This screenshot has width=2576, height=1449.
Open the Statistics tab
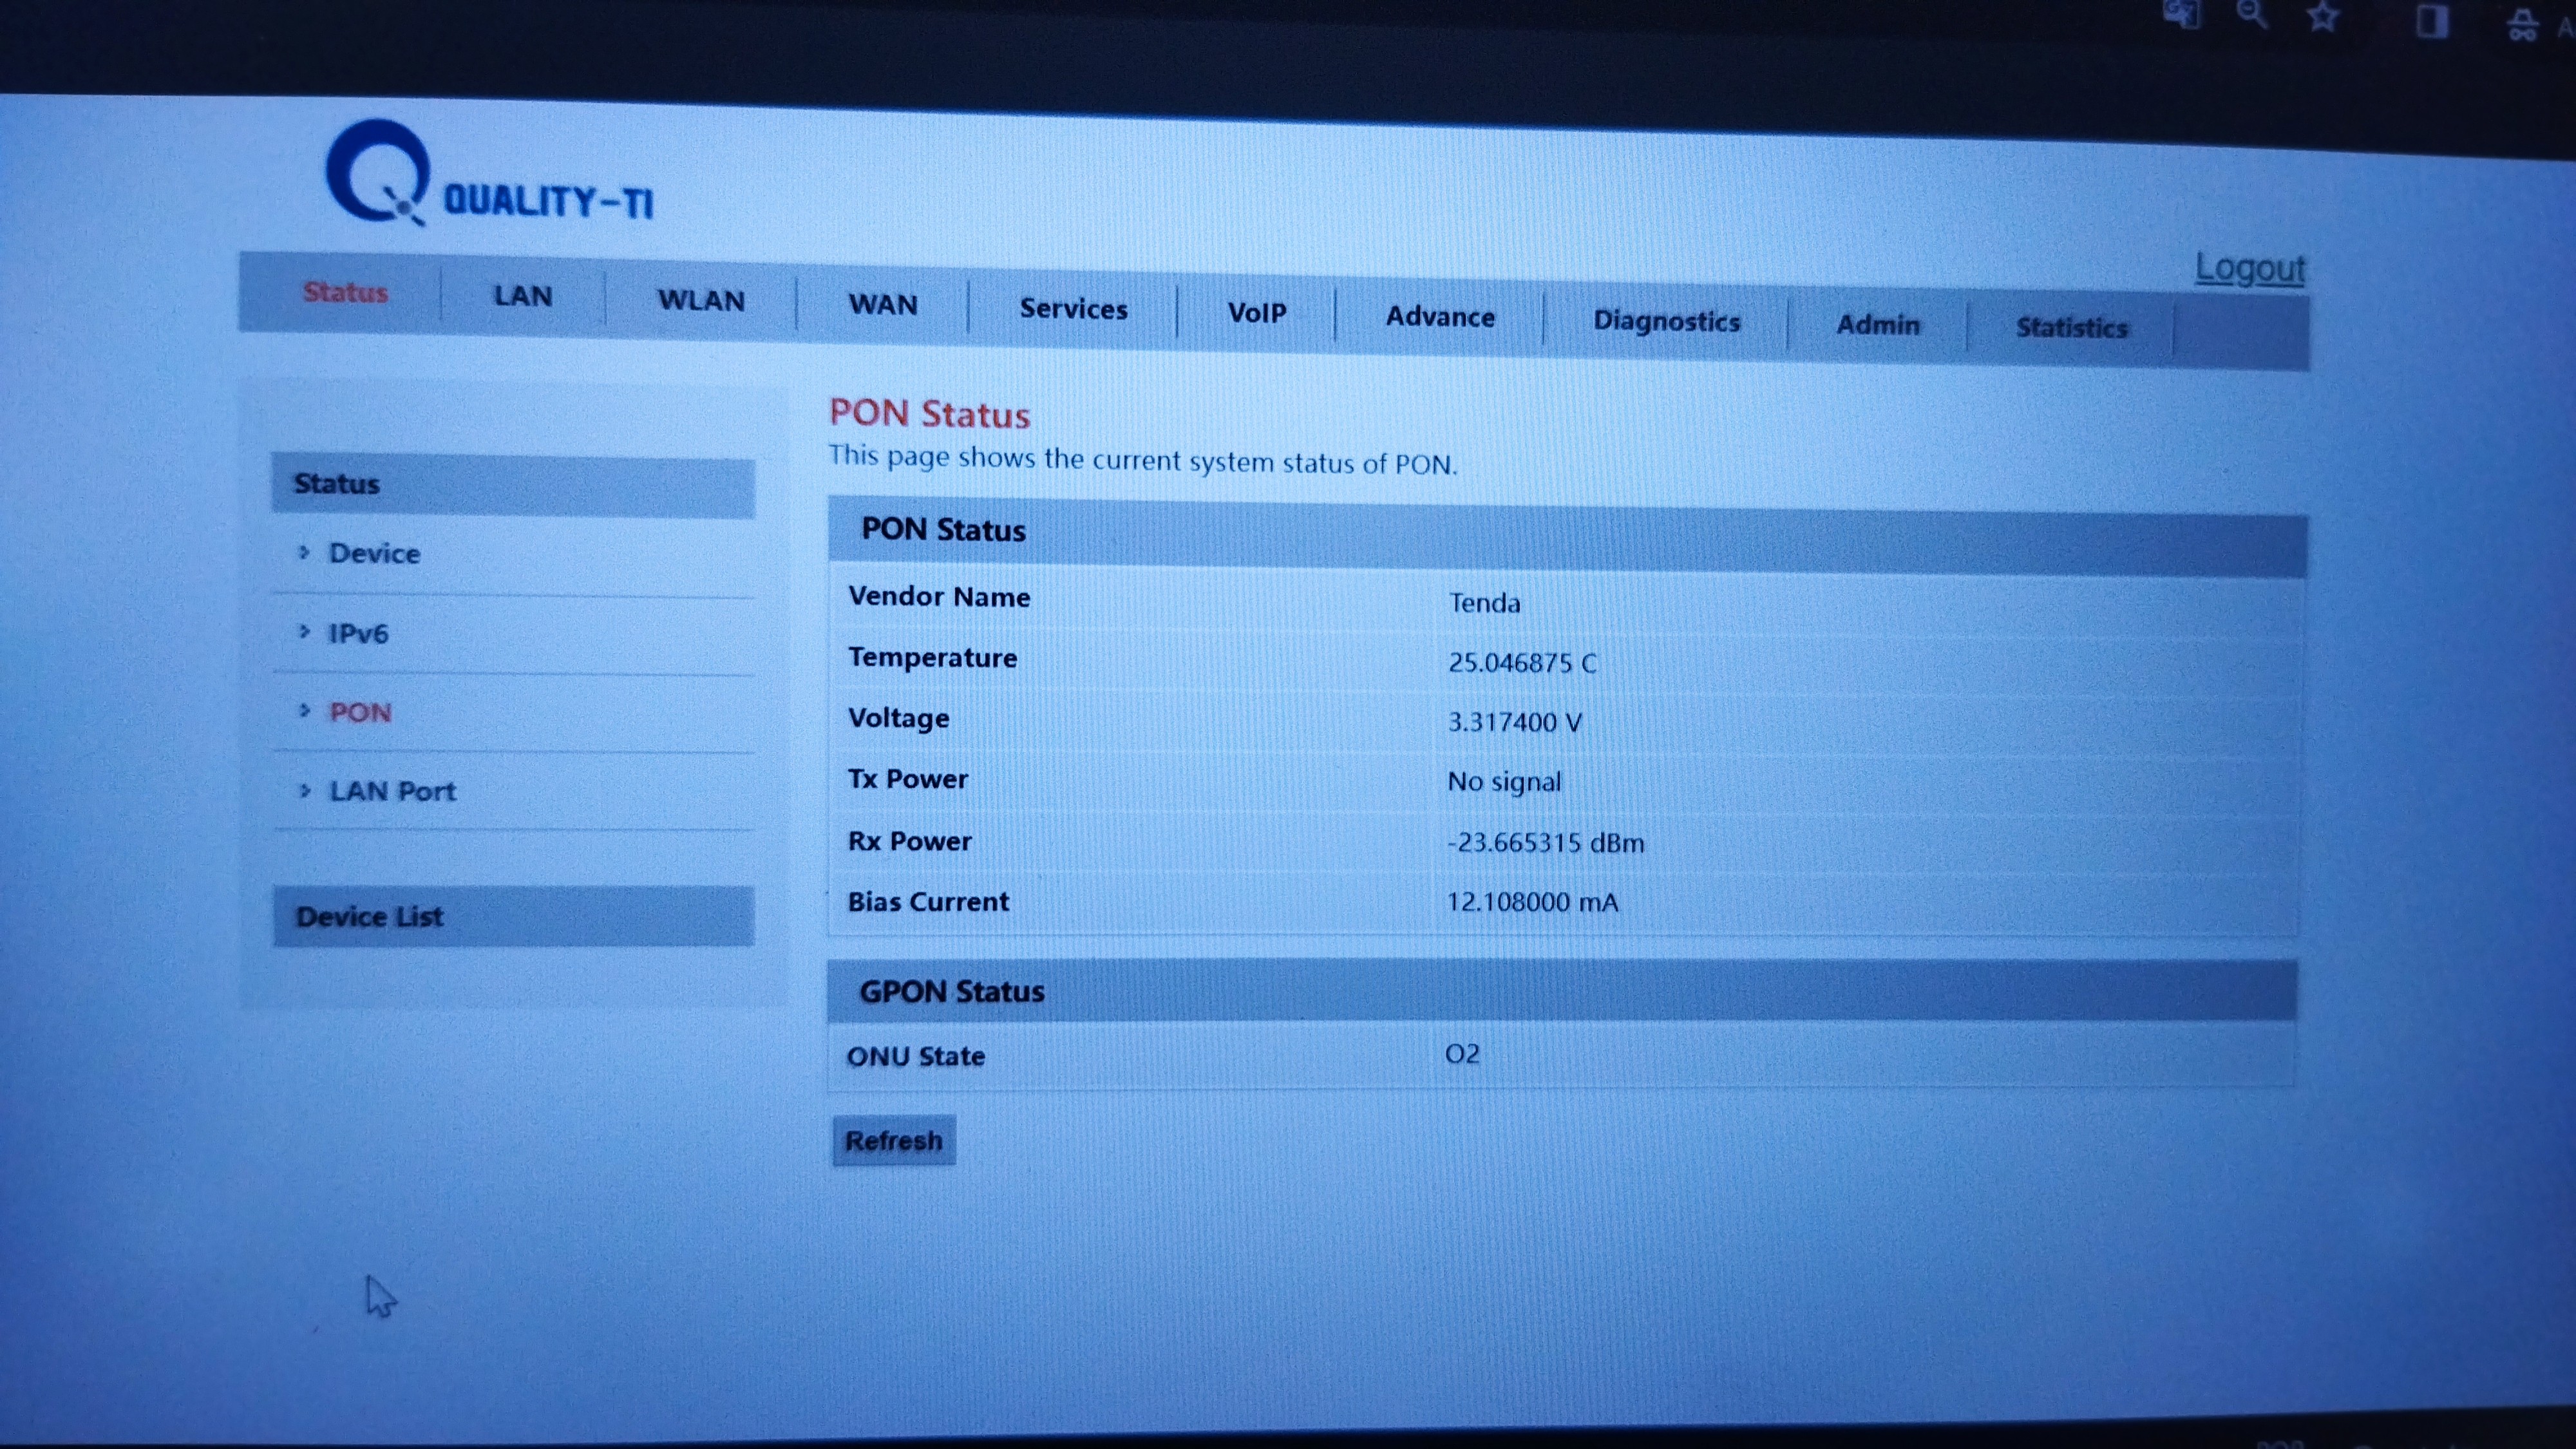click(x=2071, y=328)
